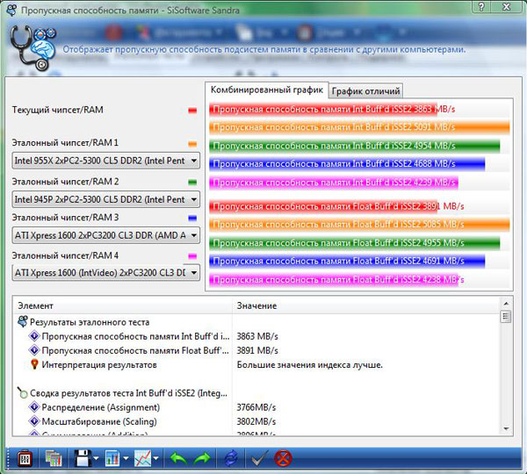Click the results list scrollbar thumb
The image size is (527, 474).
coord(506,316)
